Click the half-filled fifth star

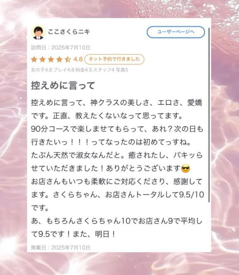click(x=68, y=59)
